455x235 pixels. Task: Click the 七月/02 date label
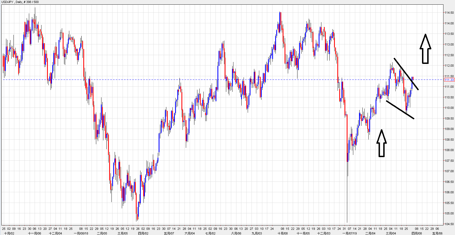(210, 233)
